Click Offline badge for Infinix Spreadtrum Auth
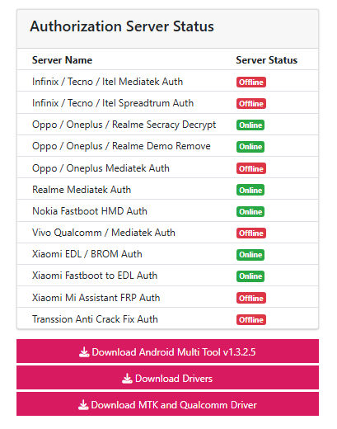This screenshot has width=337, height=429. click(251, 103)
